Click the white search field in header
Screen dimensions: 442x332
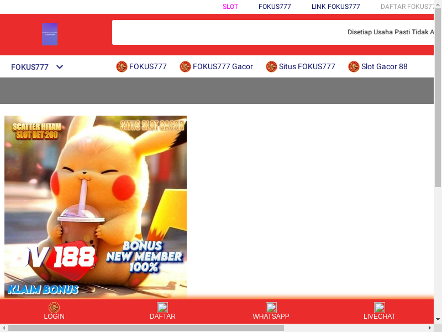pyautogui.click(x=227, y=32)
